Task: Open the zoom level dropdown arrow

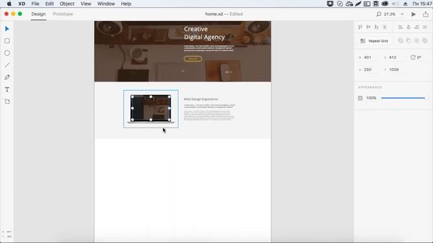Action: 402,14
